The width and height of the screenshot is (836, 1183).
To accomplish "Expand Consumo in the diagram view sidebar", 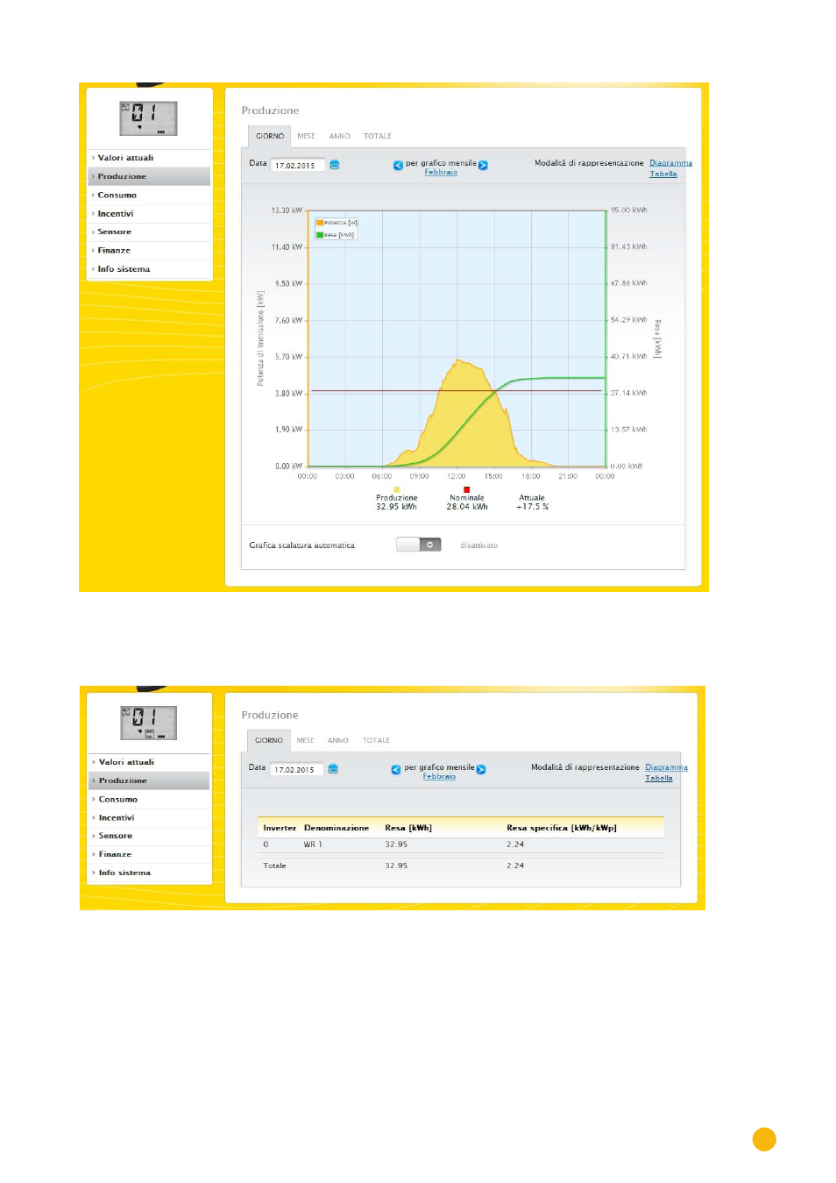I will 117,195.
